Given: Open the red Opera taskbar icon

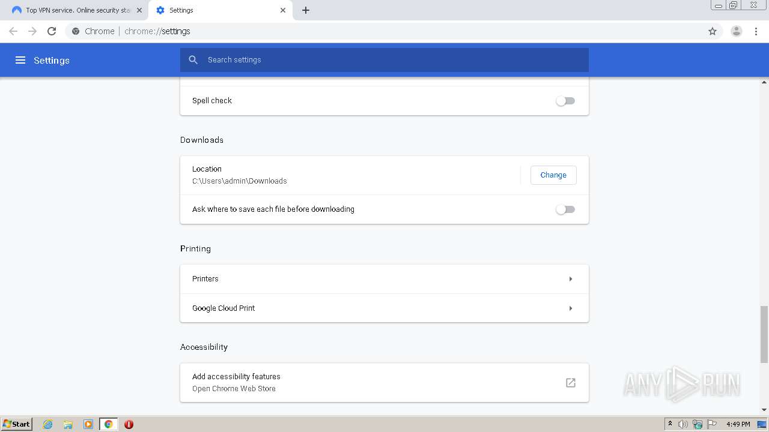Looking at the screenshot, I should click(129, 424).
